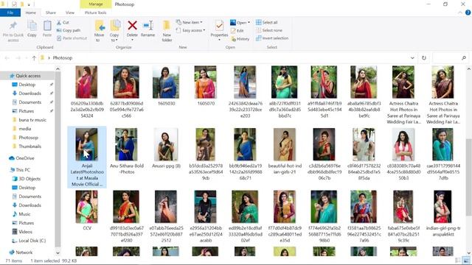The image size is (472, 265).
Task: Click the Up one level arrow
Action: click(34, 58)
